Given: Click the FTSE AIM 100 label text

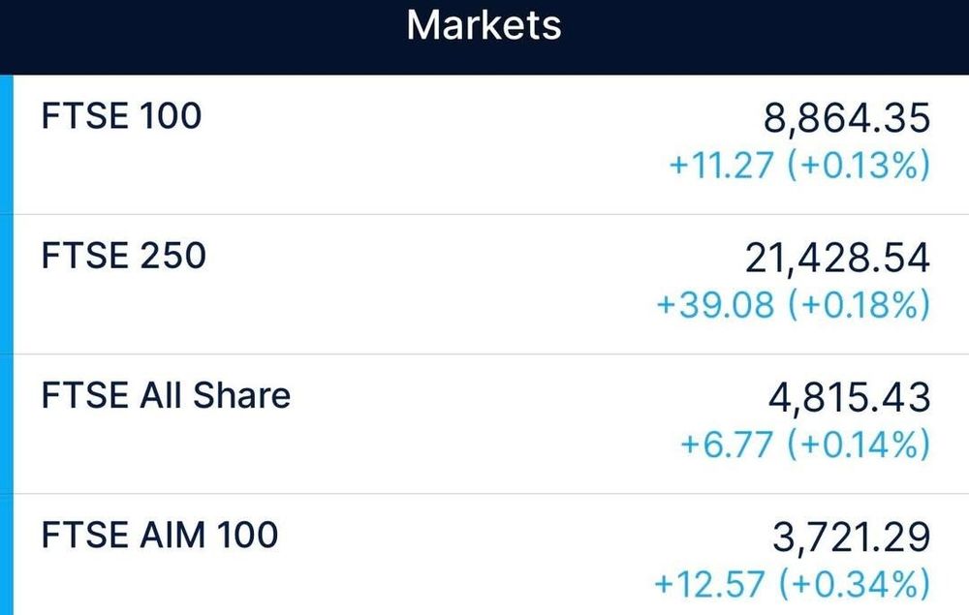Looking at the screenshot, I should [x=160, y=534].
